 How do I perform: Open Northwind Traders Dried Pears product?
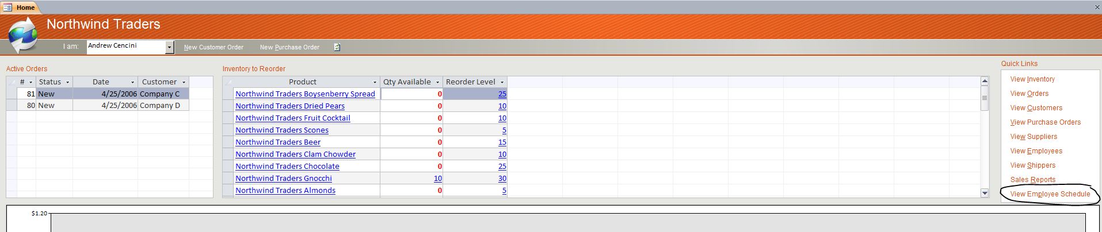[x=290, y=106]
